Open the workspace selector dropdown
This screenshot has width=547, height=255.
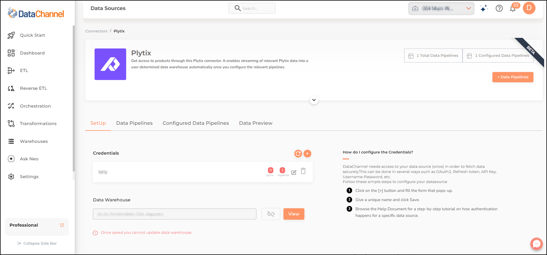(x=441, y=8)
